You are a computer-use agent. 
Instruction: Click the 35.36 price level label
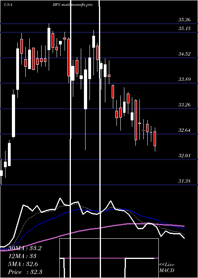coord(185,20)
